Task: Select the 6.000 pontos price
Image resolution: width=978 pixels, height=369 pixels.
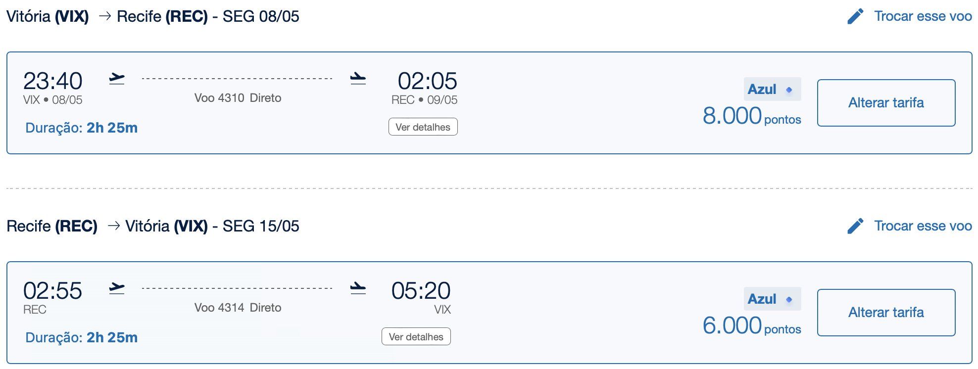Action: click(x=752, y=326)
